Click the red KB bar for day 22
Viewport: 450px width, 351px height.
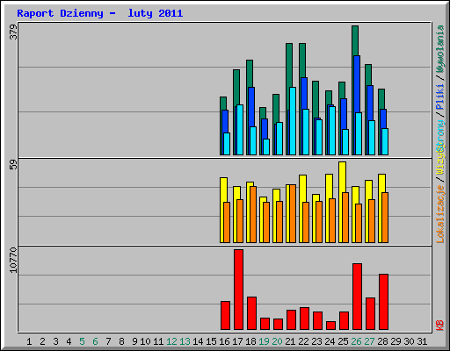pos(304,319)
